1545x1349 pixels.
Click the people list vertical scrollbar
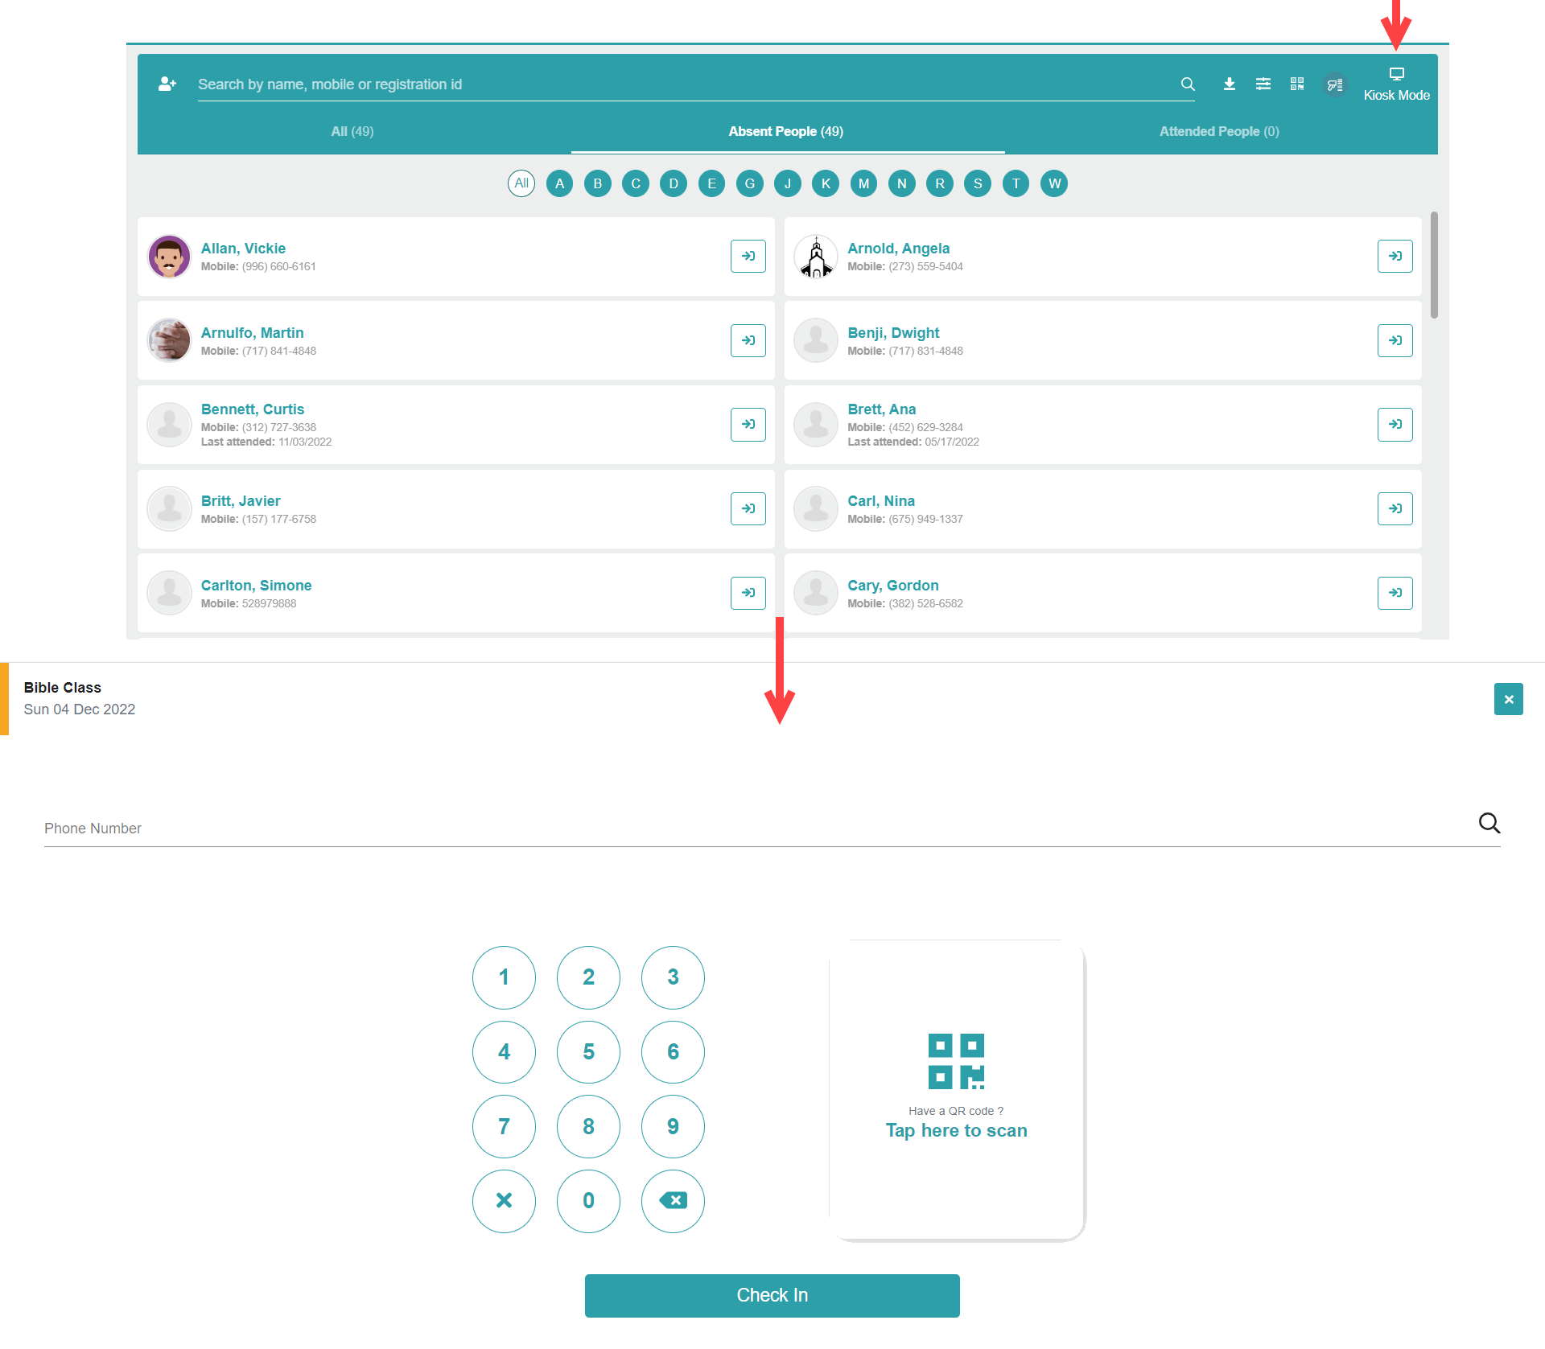(x=1434, y=265)
